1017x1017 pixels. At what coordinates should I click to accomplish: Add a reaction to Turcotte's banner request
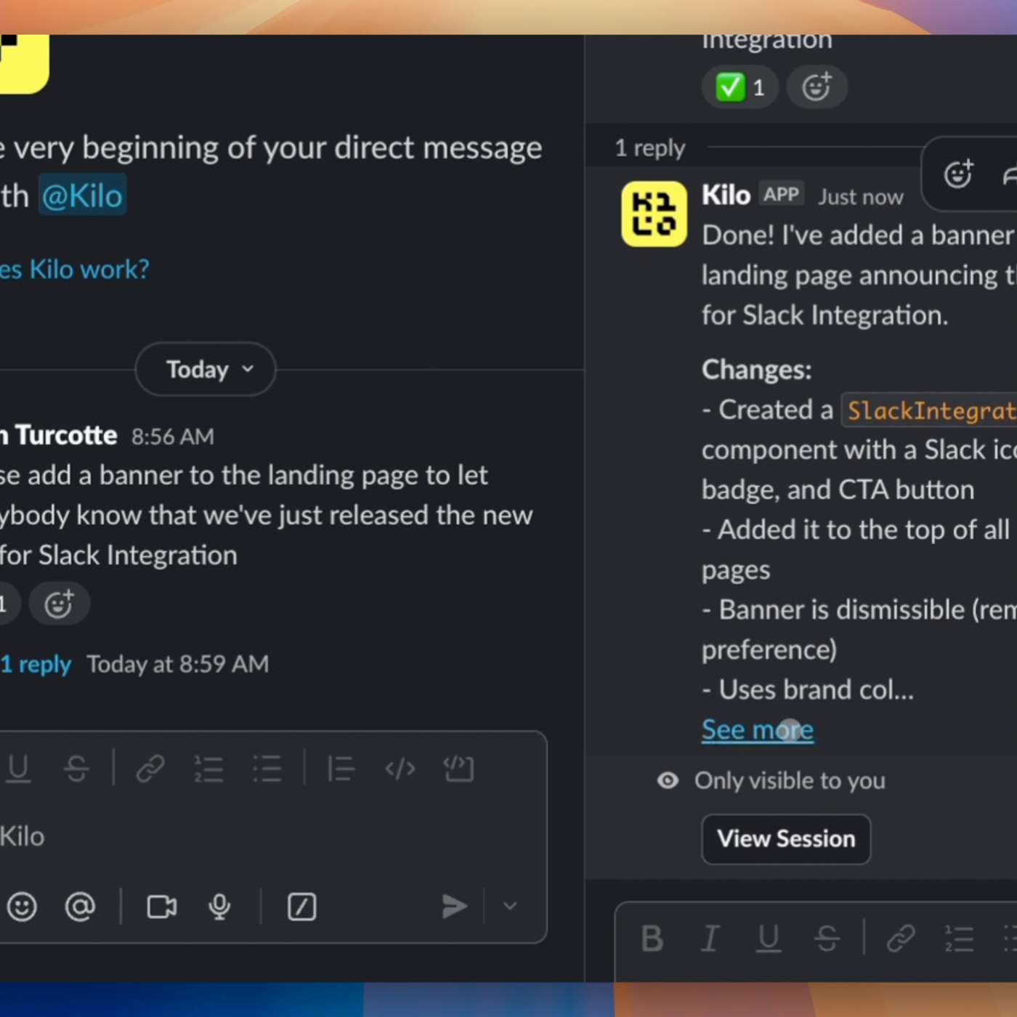click(60, 603)
